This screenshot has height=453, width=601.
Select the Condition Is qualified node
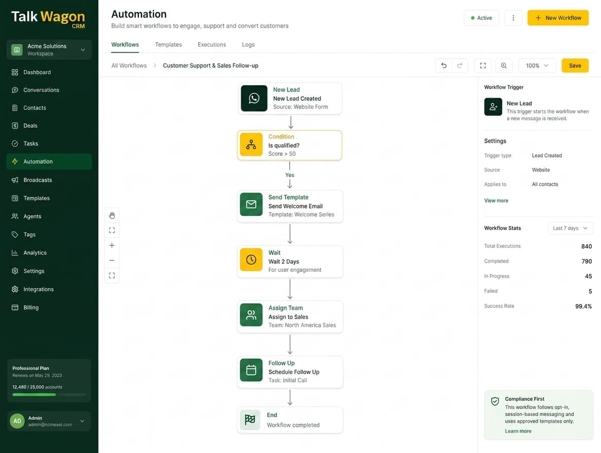pos(290,145)
